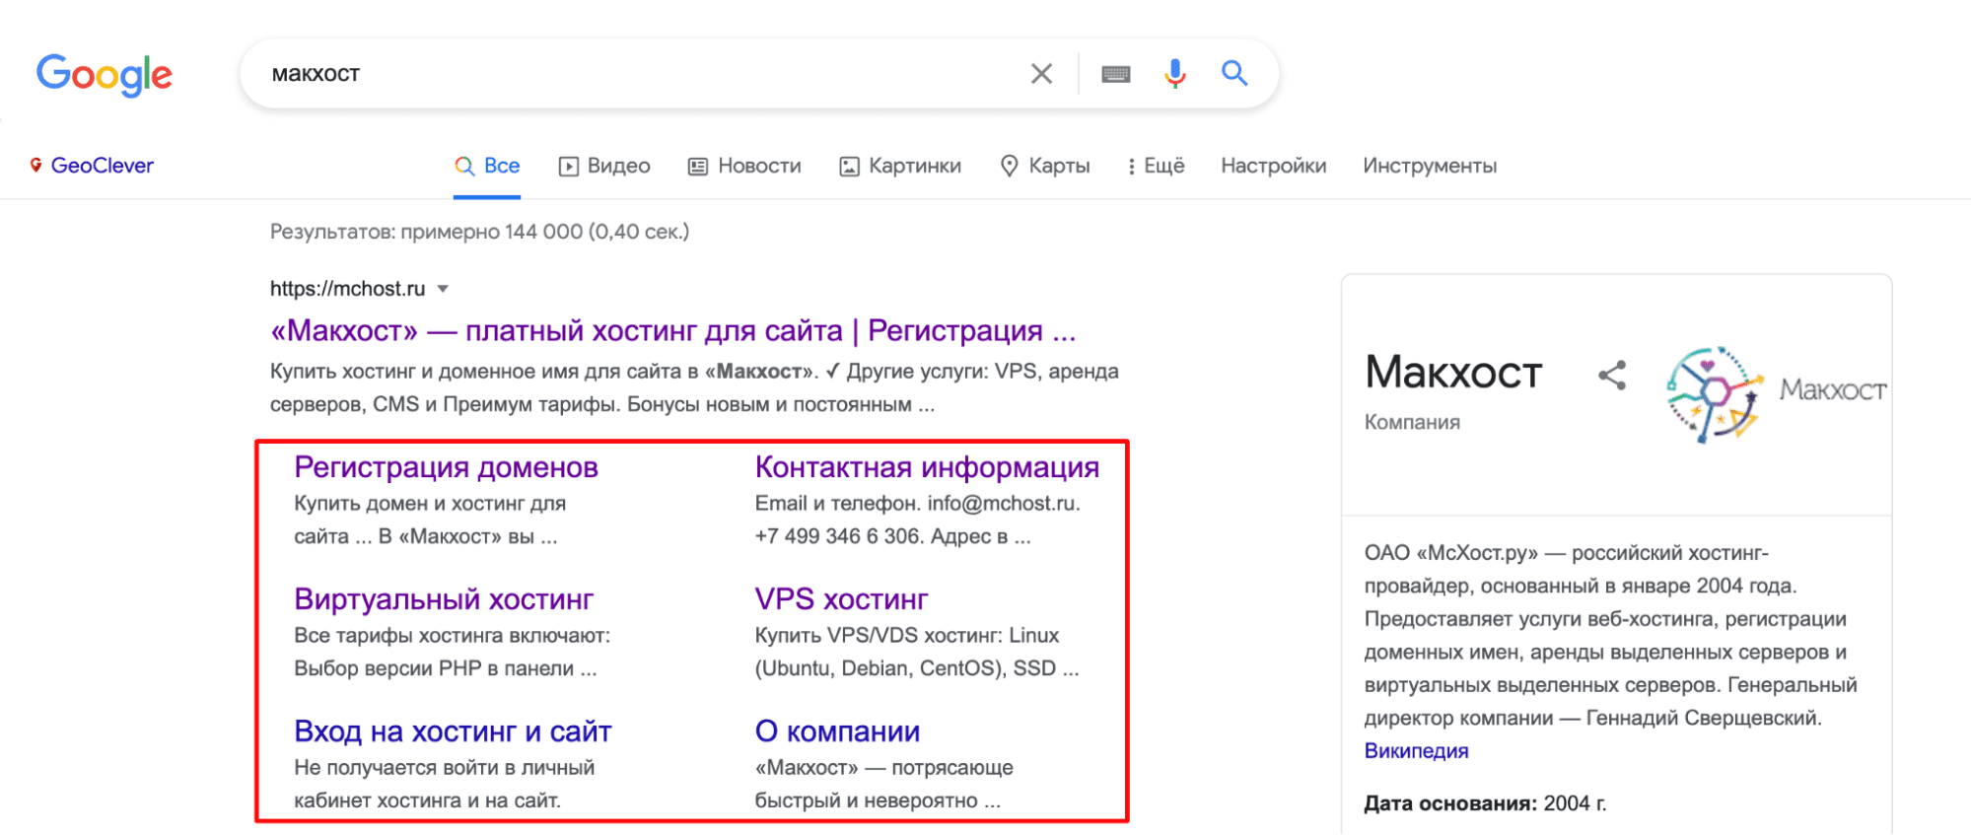Switch to the Видео tab
Image resolution: width=1971 pixels, height=835 pixels.
[x=604, y=166]
